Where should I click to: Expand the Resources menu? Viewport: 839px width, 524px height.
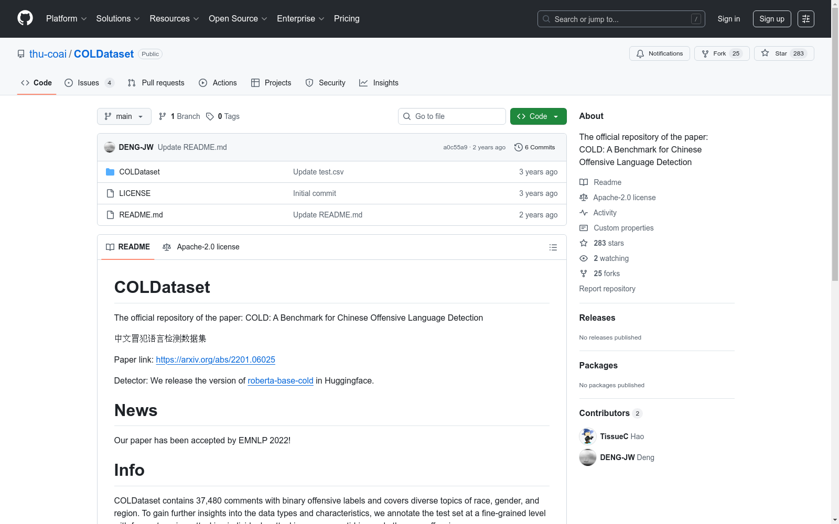pos(175,19)
